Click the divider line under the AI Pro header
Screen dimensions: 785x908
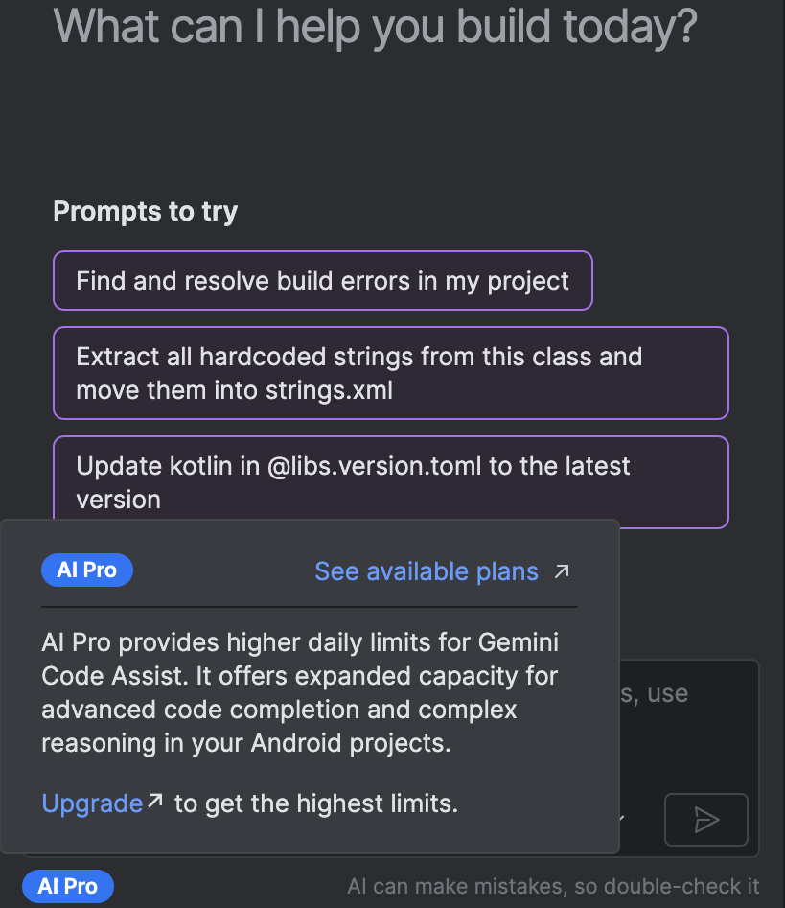309,607
